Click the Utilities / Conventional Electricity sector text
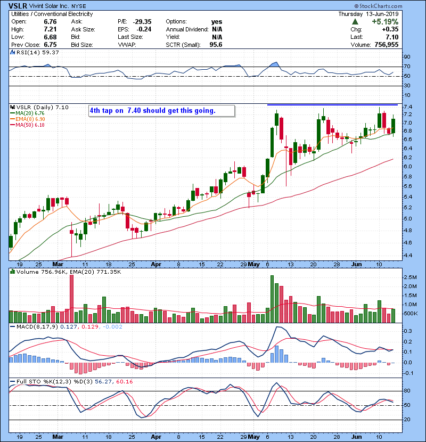This screenshot has height=442, width=426. (52, 14)
